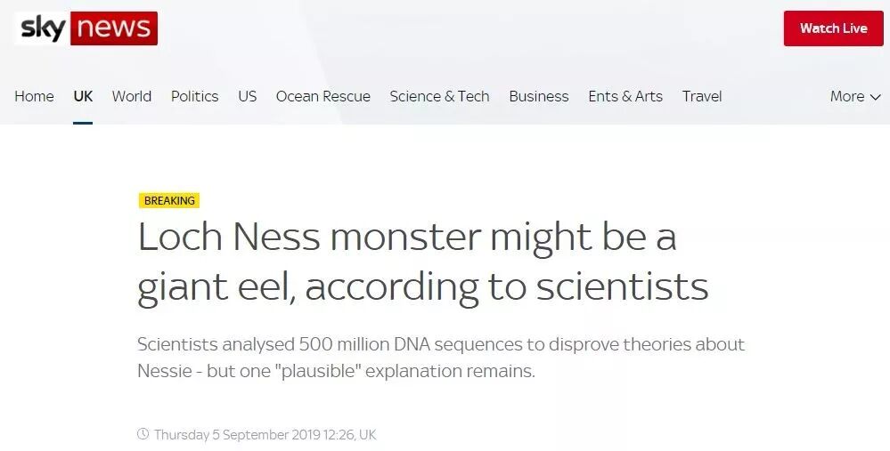
Task: Select the UK navigation tab
Action: coord(83,96)
